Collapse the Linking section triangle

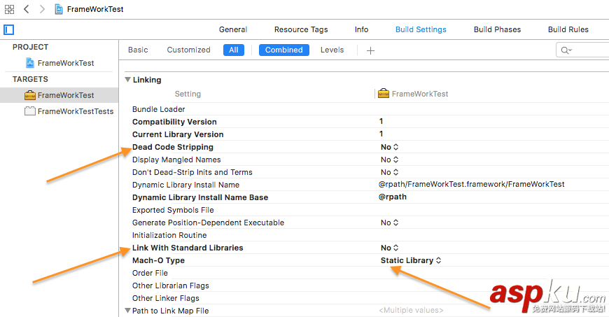tap(127, 80)
